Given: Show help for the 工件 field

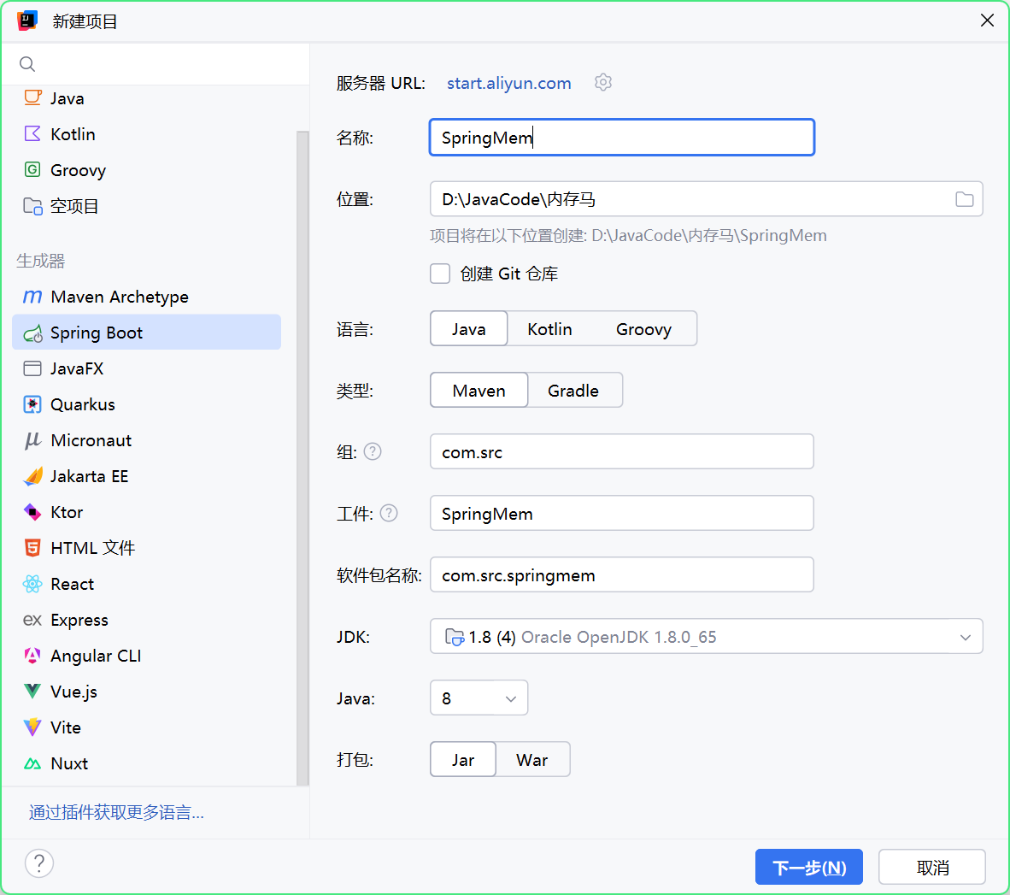Looking at the screenshot, I should [x=389, y=513].
